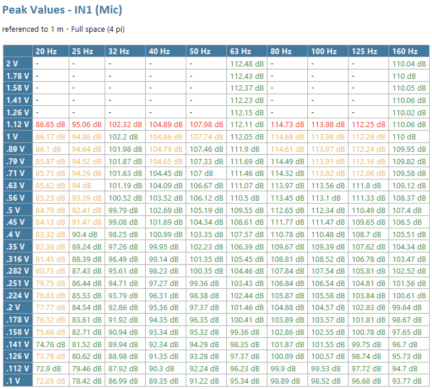Click the .126 V row header

(x=18, y=357)
